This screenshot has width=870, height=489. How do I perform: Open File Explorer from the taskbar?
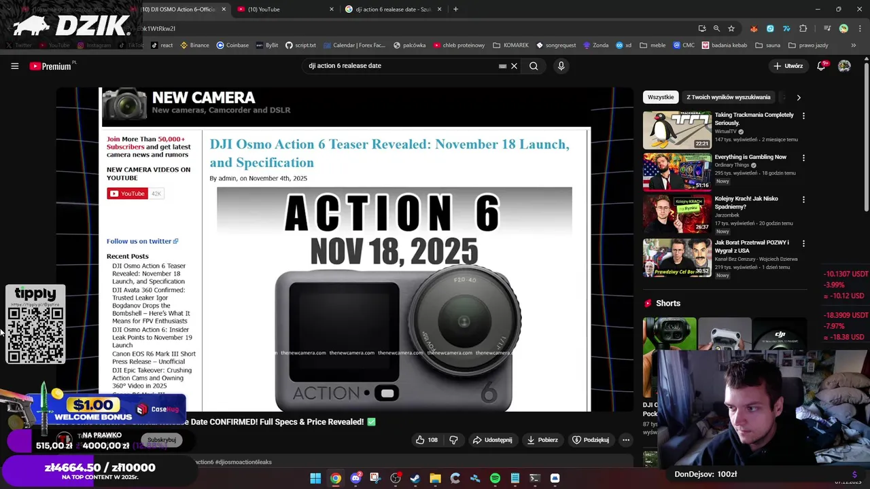pos(435,478)
